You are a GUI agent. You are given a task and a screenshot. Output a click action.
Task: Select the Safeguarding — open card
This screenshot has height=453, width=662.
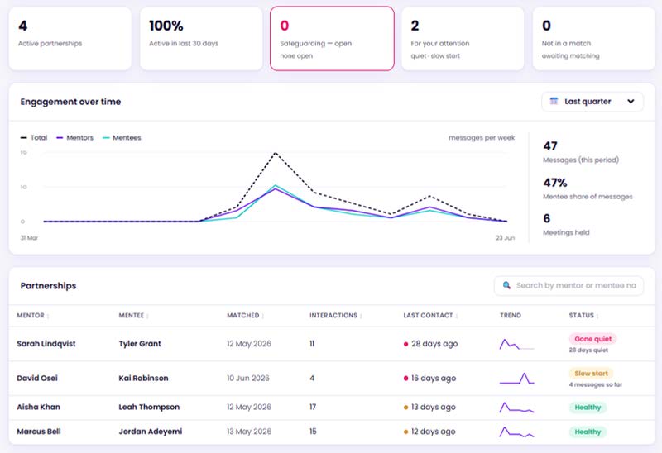click(x=332, y=38)
